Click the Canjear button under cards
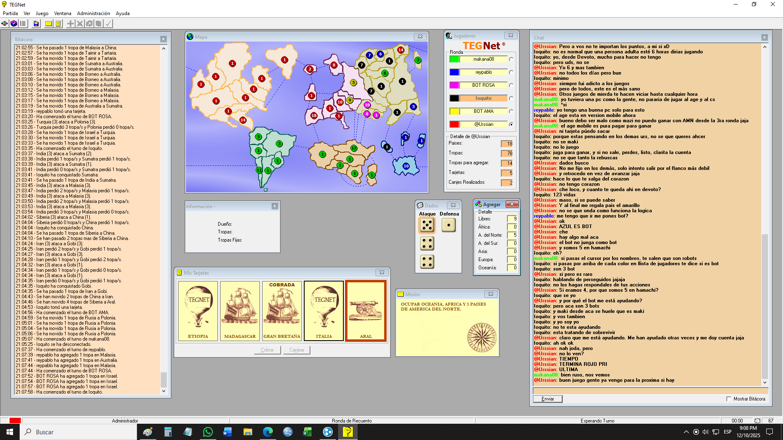The width and height of the screenshot is (783, 440). coord(296,350)
